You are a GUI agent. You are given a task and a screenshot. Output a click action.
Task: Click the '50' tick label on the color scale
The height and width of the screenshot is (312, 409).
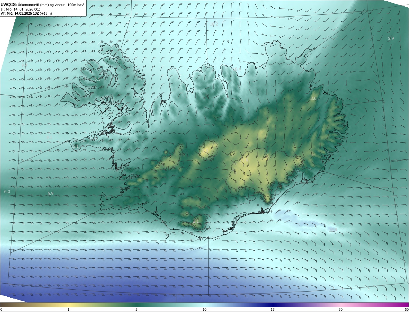pyautogui.click(x=406, y=309)
